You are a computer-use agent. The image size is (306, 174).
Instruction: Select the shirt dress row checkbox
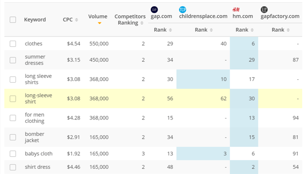(13, 167)
